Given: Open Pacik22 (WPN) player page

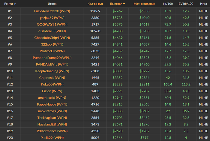Looking at the screenshot, I should coord(52,138).
